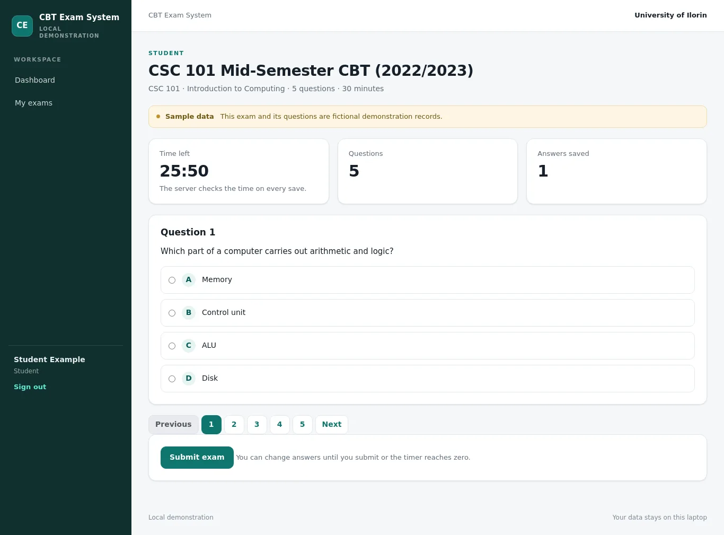The height and width of the screenshot is (535, 724).
Task: Jump to question 4
Action: point(280,425)
